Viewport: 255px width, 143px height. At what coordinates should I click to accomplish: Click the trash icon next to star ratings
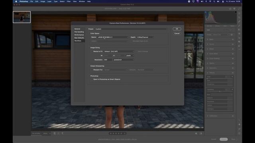tap(125, 133)
